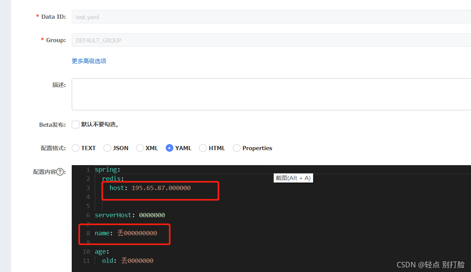Choose the Properties format radio button
This screenshot has height=272, width=471.
point(237,148)
